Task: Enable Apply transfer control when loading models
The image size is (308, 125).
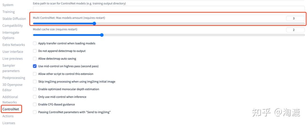Action: (35, 43)
